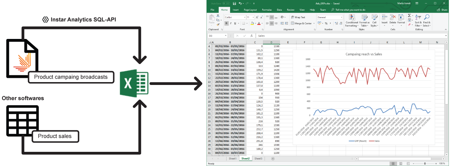Image resolution: width=451 pixels, height=166 pixels.
Task: Click the Save icon in title bar
Action: [234, 4]
